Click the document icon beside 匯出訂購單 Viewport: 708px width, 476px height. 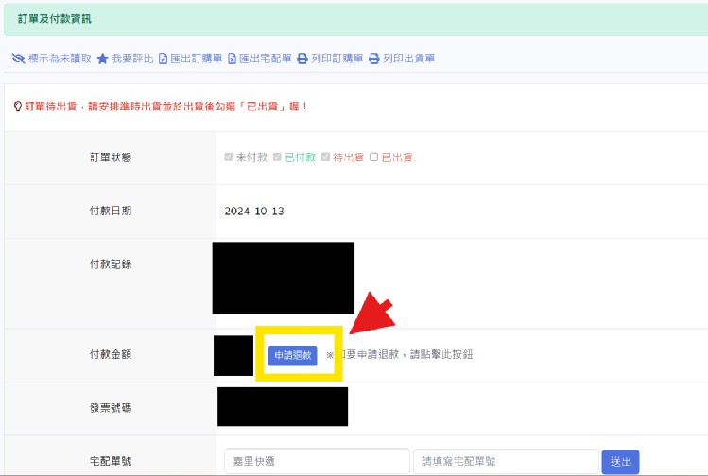(163, 59)
